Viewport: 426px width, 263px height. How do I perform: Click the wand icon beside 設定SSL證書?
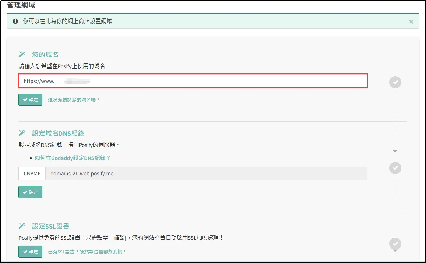pyautogui.click(x=22, y=226)
